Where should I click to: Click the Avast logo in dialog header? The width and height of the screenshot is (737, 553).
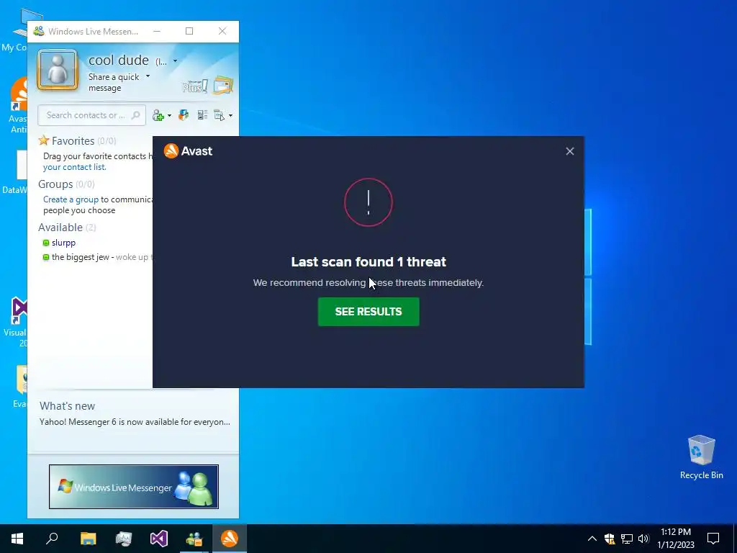click(x=188, y=151)
